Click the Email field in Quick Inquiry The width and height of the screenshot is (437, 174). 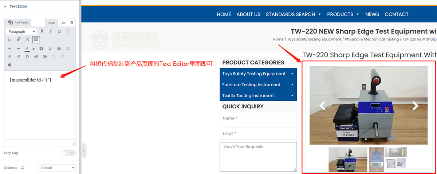tap(258, 133)
